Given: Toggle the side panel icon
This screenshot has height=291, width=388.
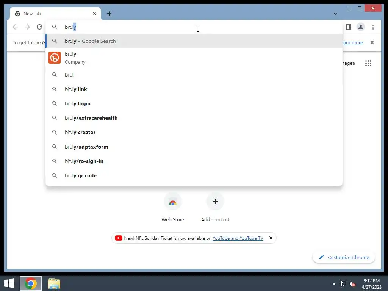Looking at the screenshot, I should click(x=349, y=27).
